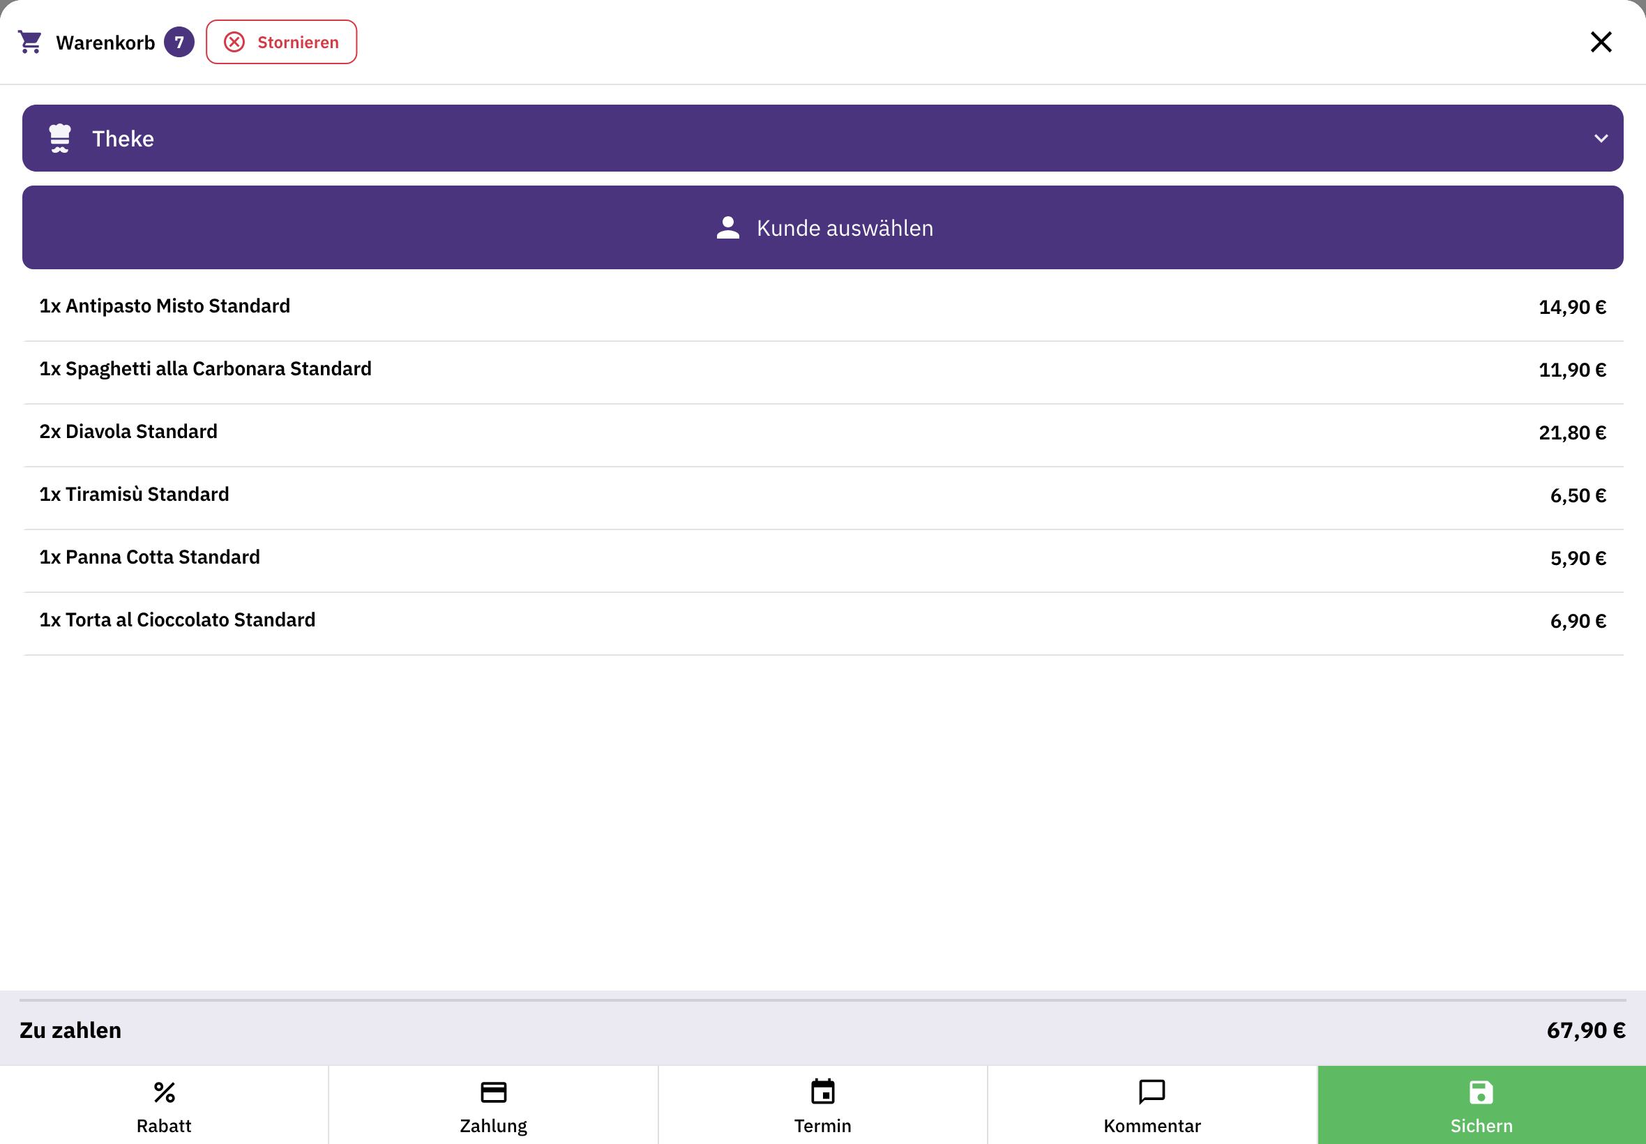1646x1144 pixels.
Task: Click the Zu zahlen label
Action: click(x=70, y=1030)
